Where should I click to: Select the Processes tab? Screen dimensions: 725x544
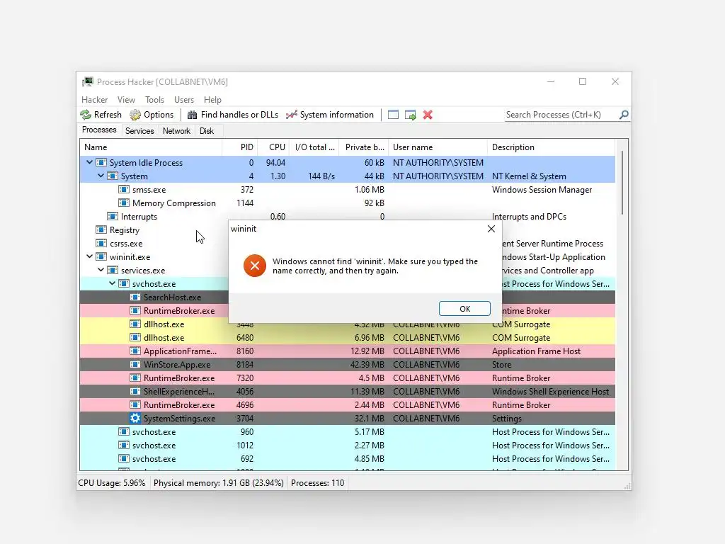point(99,130)
